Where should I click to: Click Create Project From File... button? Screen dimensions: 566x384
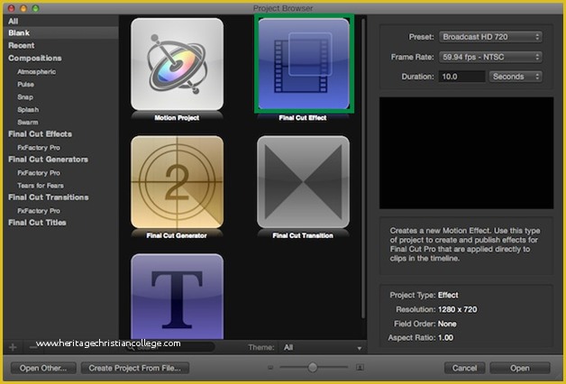tap(135, 368)
